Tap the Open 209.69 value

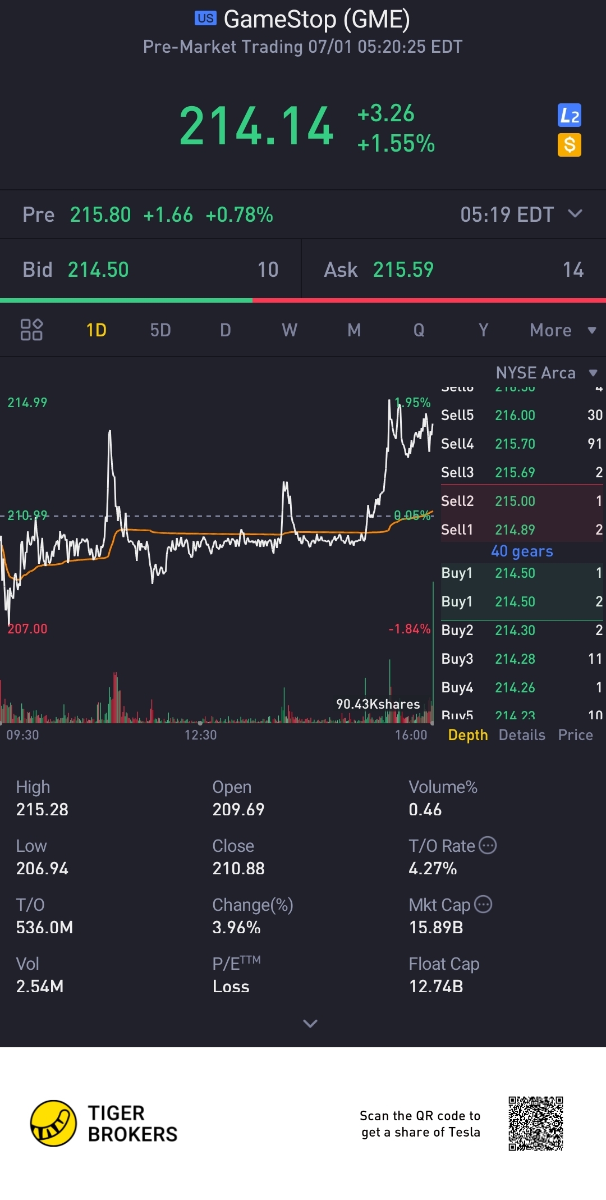click(x=238, y=809)
